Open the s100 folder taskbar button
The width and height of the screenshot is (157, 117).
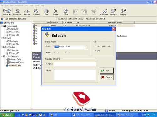point(60,115)
